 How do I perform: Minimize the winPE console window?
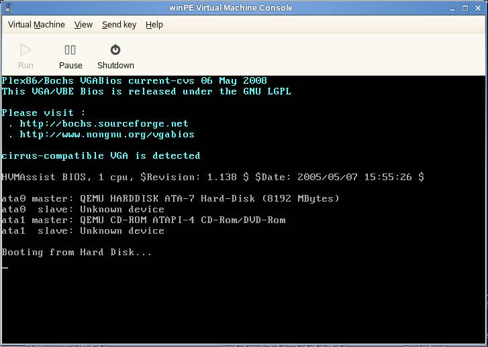pos(451,7)
